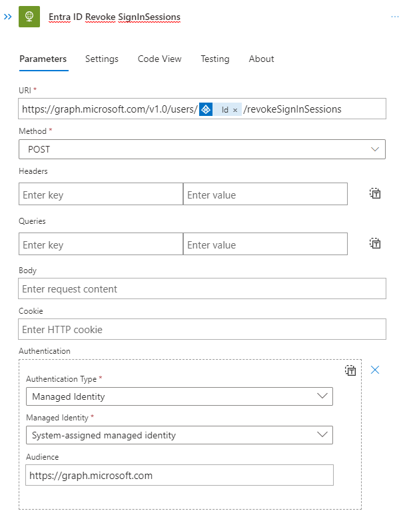
Task: Open the ellipsis more options menu
Action: click(x=395, y=17)
